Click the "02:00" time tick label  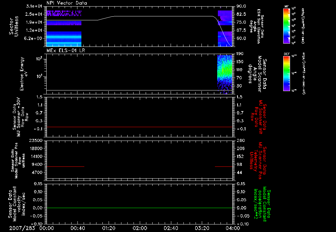(x=140, y=228)
